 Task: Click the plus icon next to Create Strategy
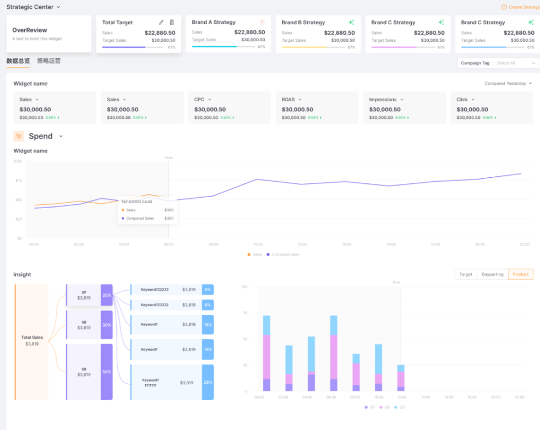click(x=504, y=7)
